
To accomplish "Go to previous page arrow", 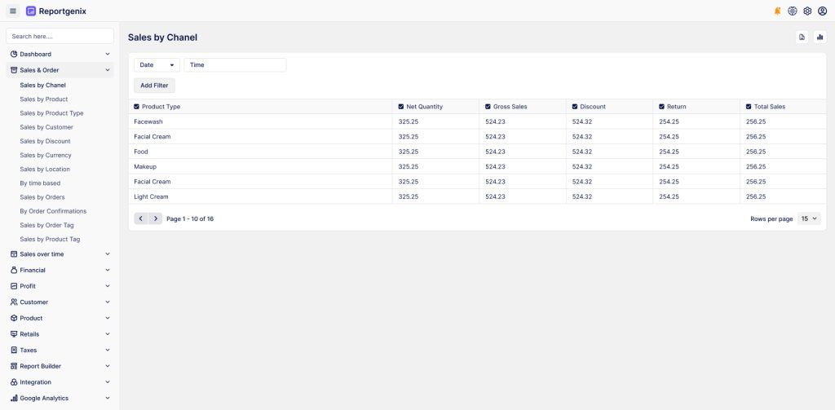I will click(x=140, y=218).
